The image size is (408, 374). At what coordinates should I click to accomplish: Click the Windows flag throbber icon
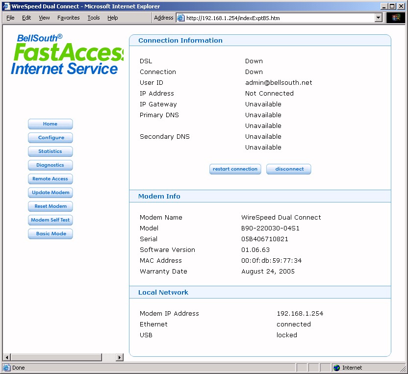click(x=396, y=18)
